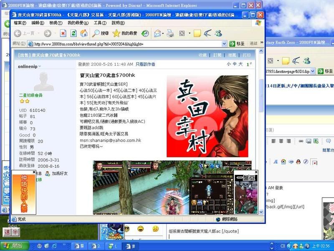This screenshot has width=334, height=251.
Task: Open the History icon beside the favorites star
Action: pos(145,33)
